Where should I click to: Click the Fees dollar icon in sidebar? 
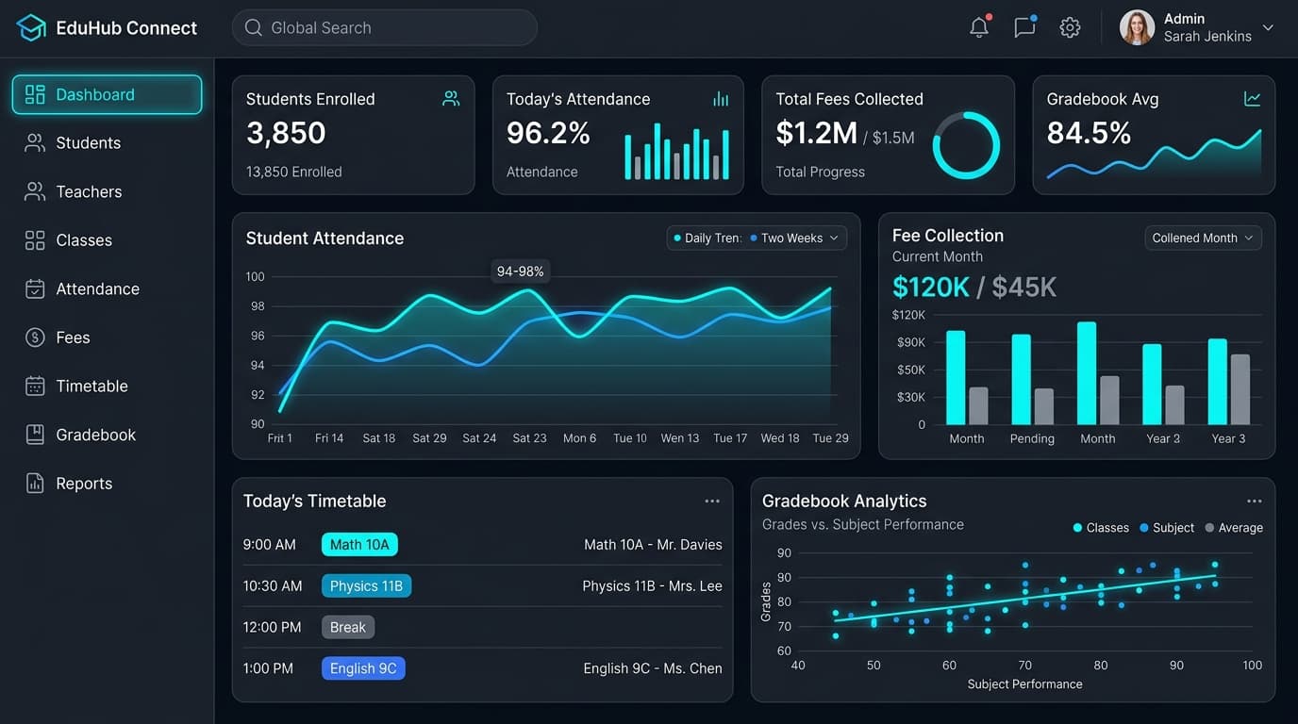pos(35,337)
